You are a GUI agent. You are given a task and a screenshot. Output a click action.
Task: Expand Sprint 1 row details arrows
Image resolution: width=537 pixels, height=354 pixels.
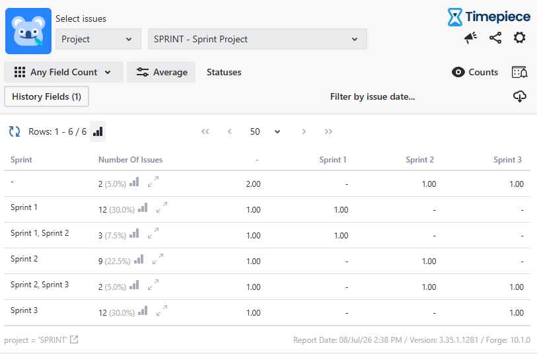coord(162,207)
